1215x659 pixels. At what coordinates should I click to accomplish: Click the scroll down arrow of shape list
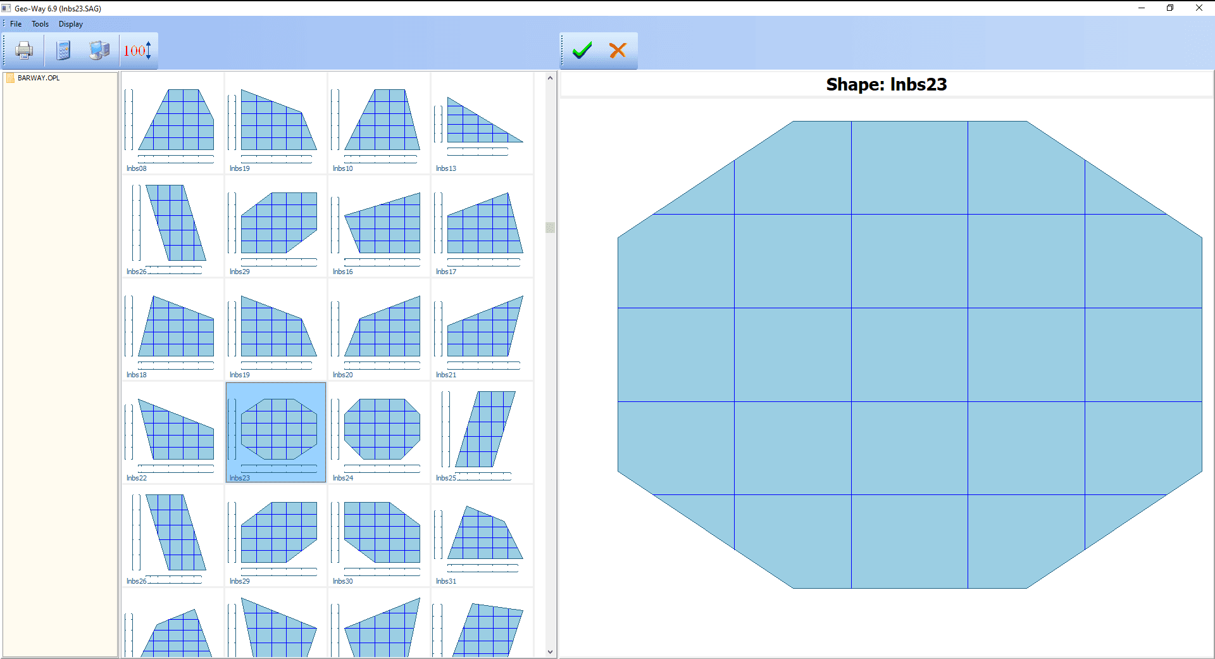tap(550, 651)
